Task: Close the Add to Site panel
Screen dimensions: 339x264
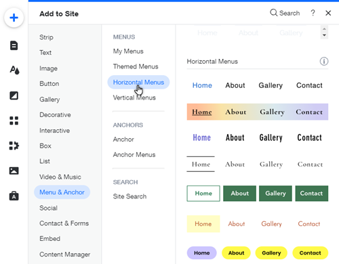Action: (x=328, y=13)
